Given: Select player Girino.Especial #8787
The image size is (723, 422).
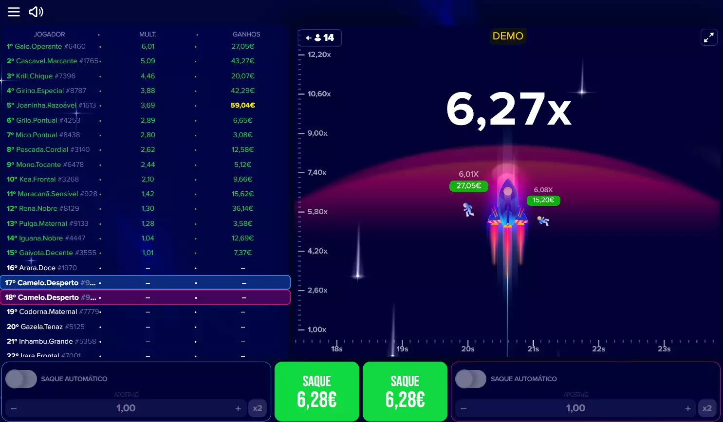Looking at the screenshot, I should coord(47,91).
